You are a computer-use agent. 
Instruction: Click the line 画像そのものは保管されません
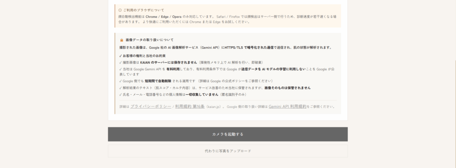[x=215, y=88]
